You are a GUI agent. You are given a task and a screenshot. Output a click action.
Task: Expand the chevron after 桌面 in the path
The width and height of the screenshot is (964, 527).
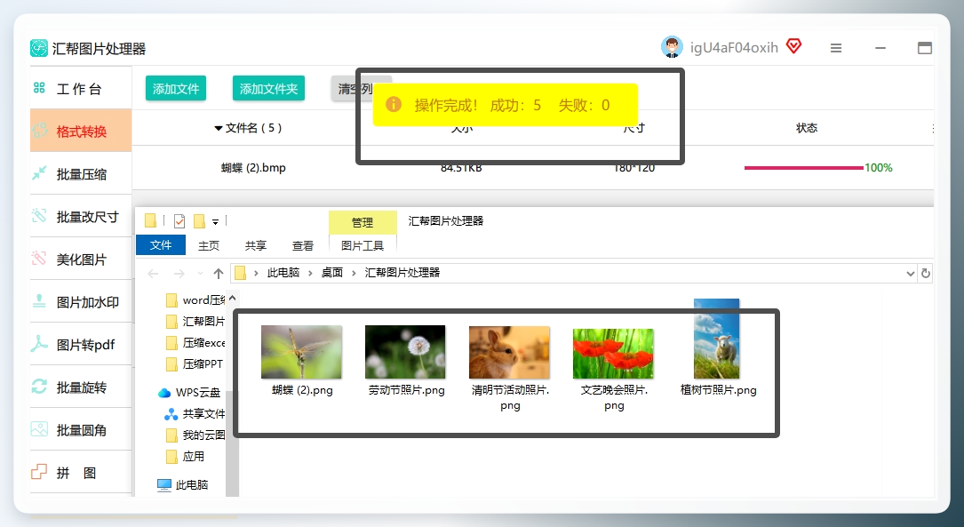coord(354,273)
